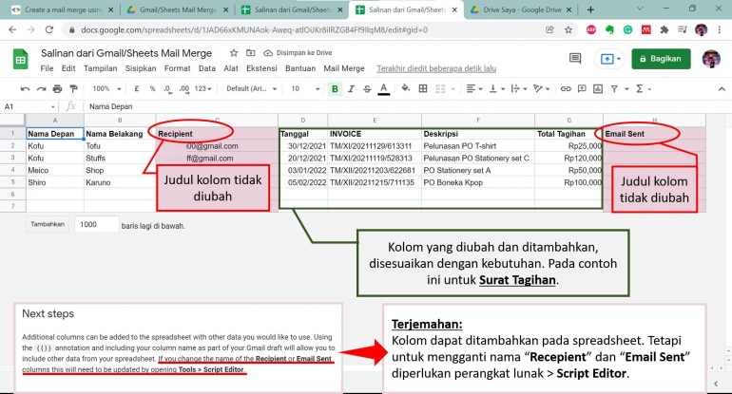This screenshot has width=732, height=394.
Task: Select the Paint format tool
Action: pos(73,88)
